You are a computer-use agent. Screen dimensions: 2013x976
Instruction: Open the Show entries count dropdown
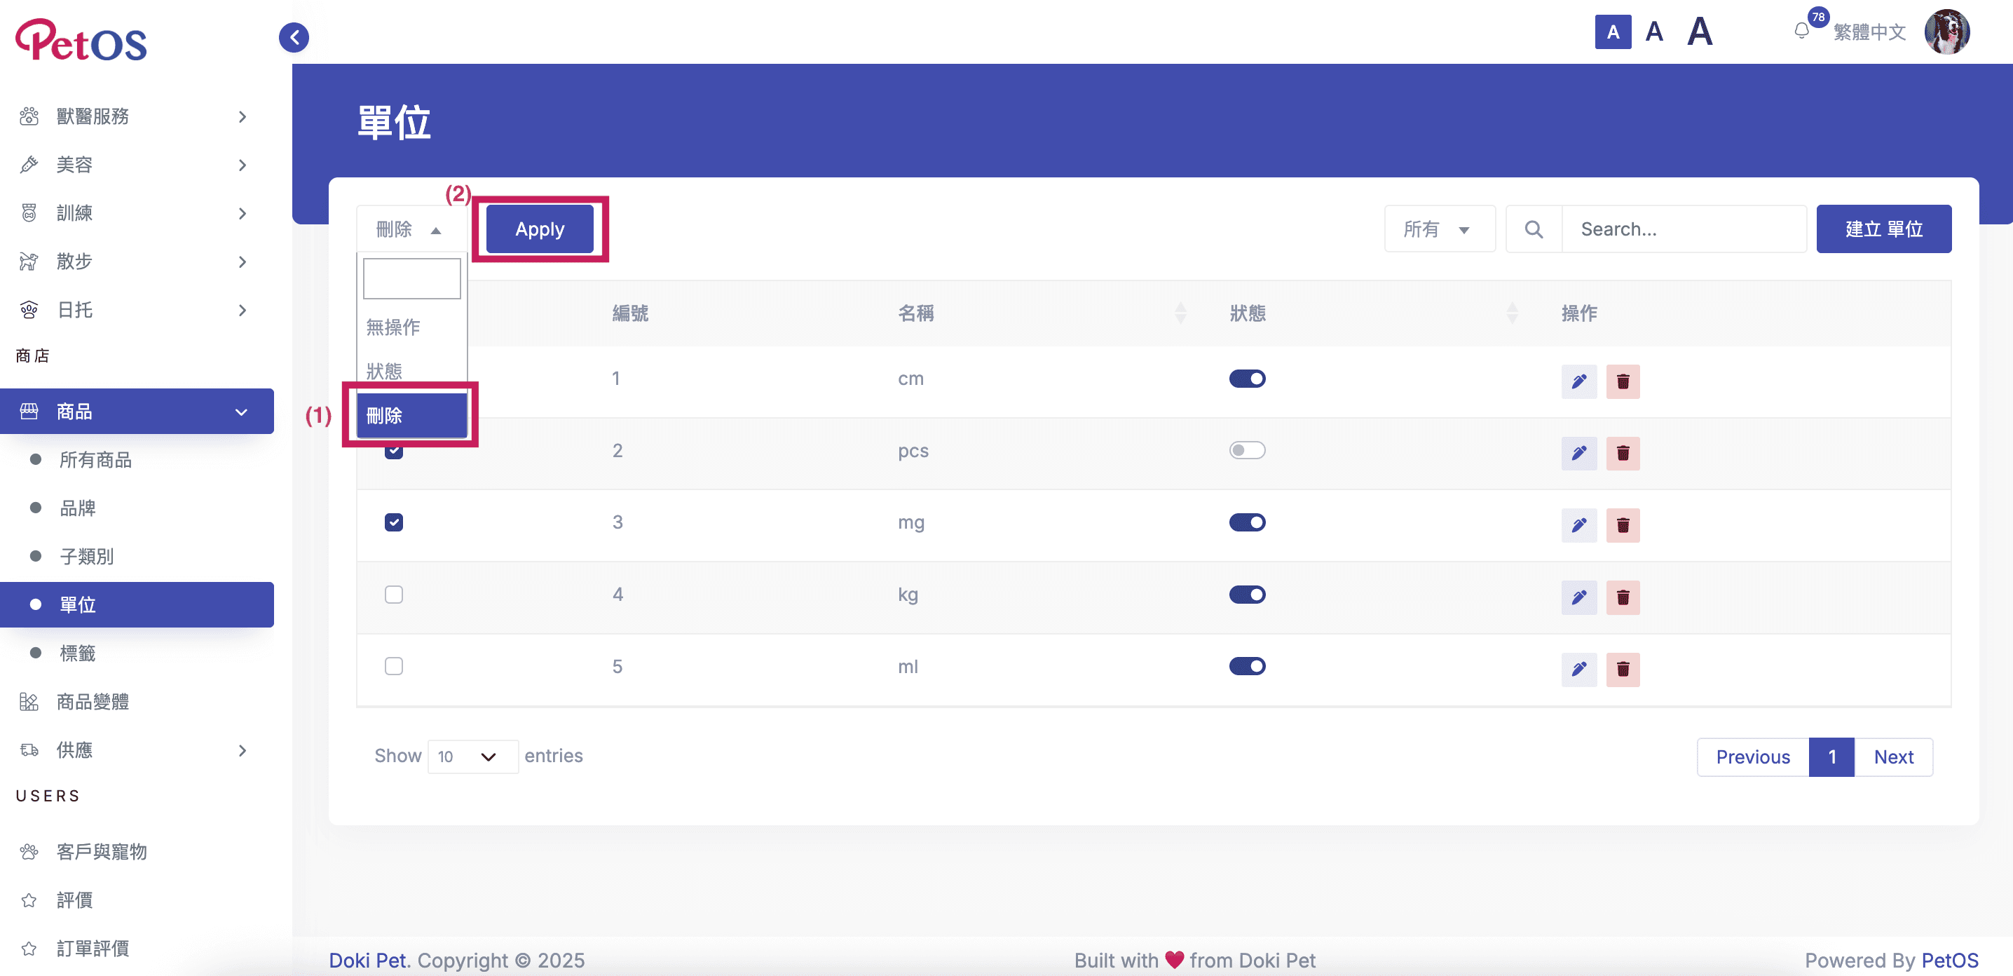tap(472, 757)
